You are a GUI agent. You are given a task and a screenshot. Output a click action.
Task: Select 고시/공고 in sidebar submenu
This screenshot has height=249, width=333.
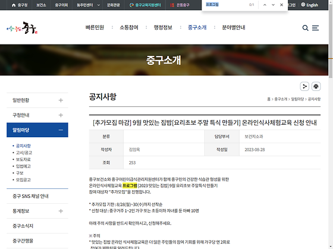coord(24,153)
